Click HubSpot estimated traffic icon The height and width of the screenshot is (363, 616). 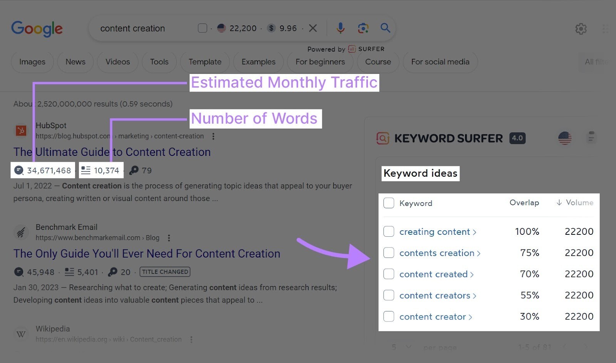[x=18, y=170]
